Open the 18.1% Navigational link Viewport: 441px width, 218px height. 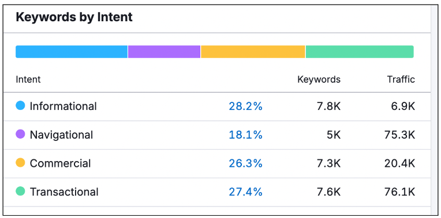245,135
